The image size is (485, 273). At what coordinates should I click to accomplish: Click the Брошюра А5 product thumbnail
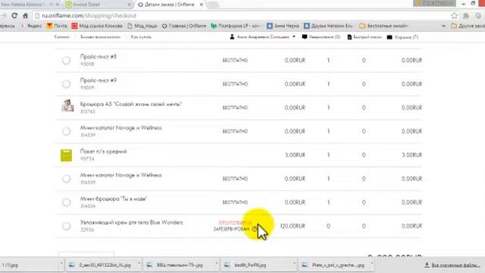click(x=67, y=105)
